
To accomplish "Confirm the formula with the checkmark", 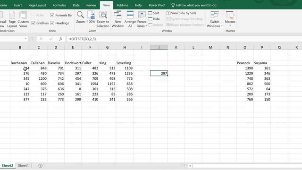I will [51, 39].
